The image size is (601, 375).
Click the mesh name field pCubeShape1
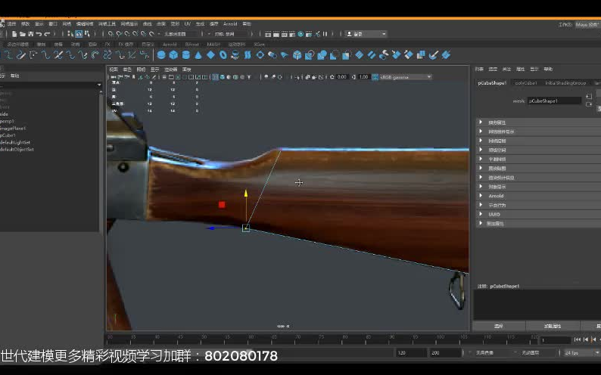coord(553,100)
